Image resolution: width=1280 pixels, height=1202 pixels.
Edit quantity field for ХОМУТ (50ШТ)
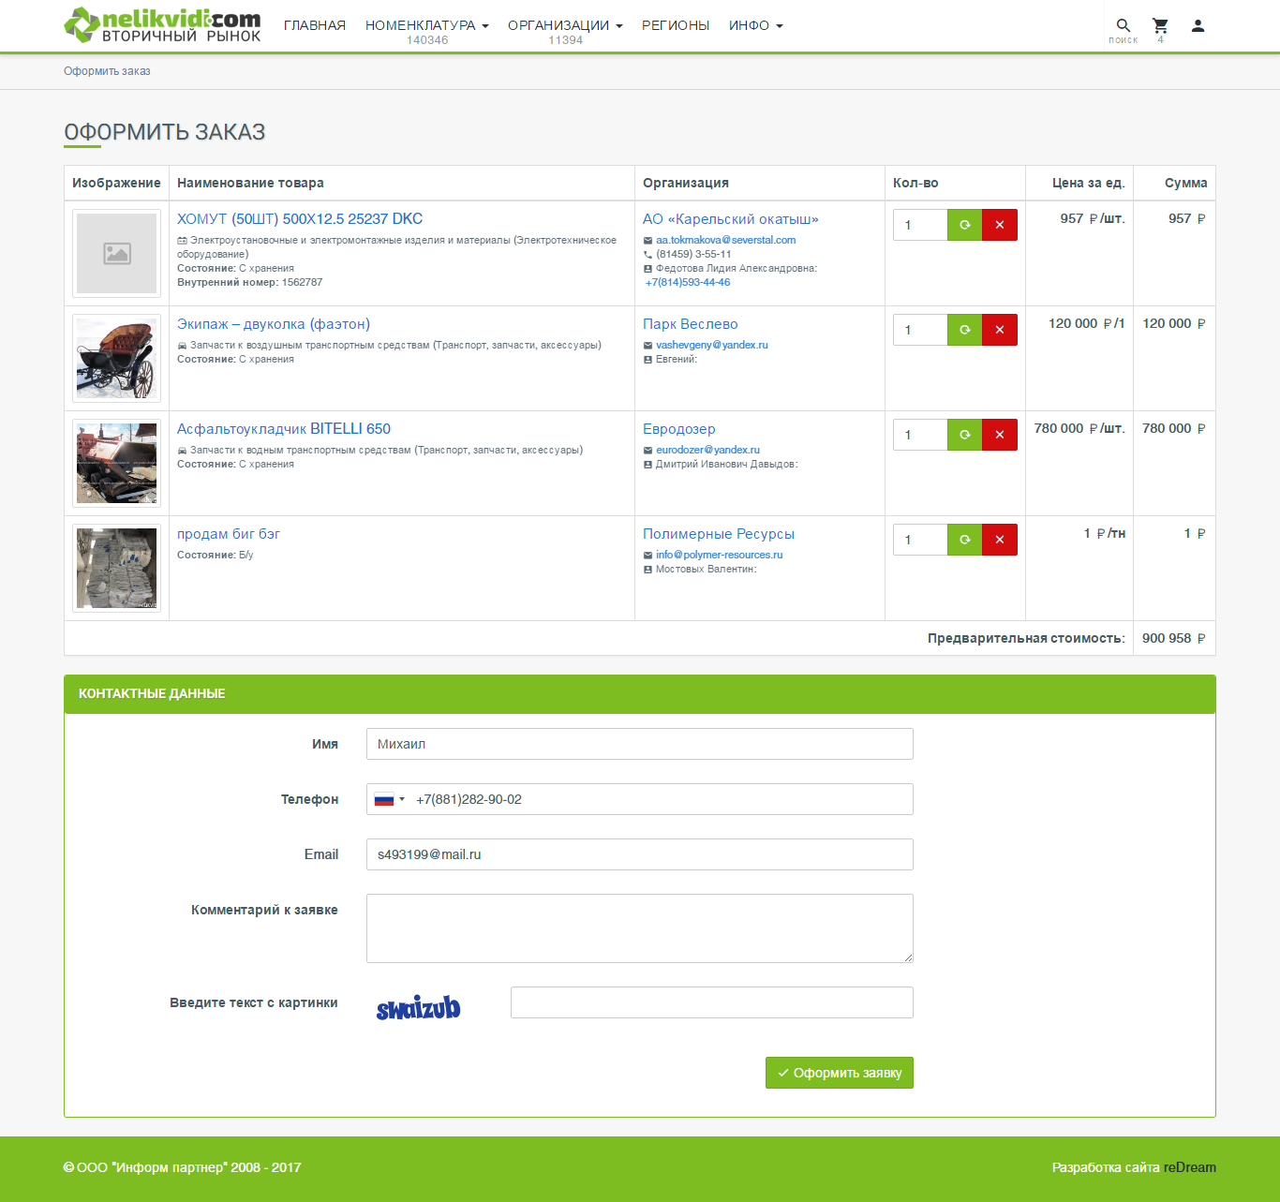point(920,225)
